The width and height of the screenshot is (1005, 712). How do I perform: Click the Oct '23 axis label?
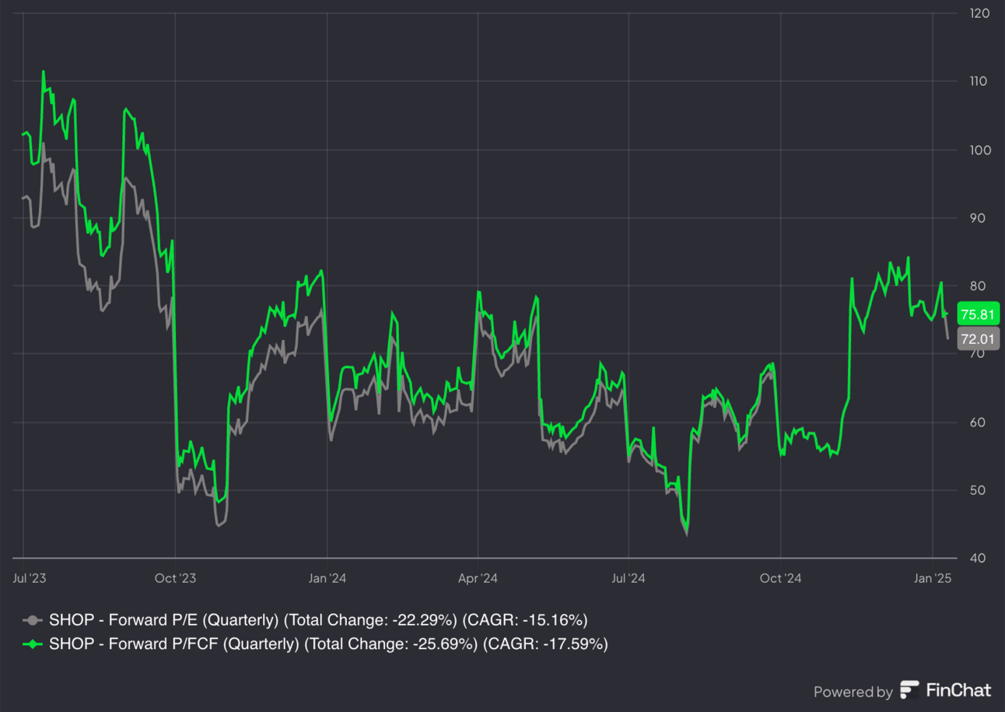(176, 578)
